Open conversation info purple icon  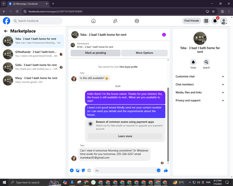coord(164,35)
